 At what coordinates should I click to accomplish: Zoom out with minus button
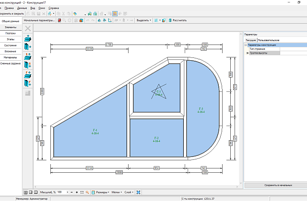pos(71,192)
